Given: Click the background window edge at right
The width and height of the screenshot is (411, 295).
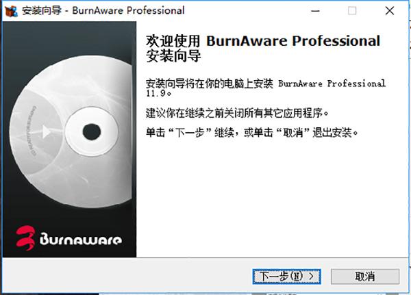Looking at the screenshot, I should [x=410, y=146].
